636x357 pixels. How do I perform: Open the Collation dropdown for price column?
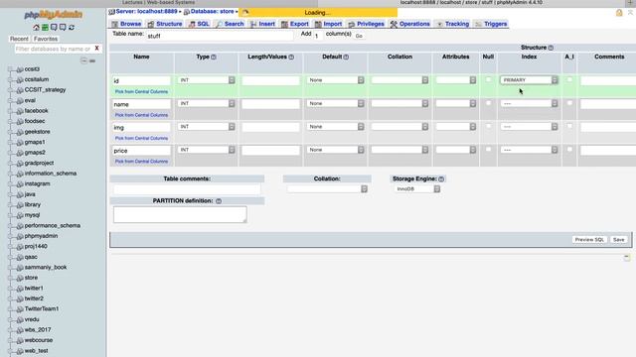point(399,150)
